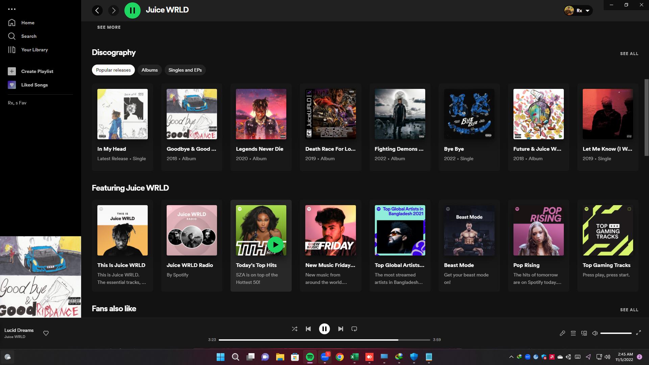Open connect to a device icon
The image size is (649, 365).
pos(584,333)
